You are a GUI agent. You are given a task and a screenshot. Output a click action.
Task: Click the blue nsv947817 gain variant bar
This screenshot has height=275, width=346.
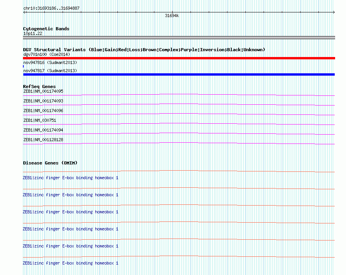coord(179,74)
